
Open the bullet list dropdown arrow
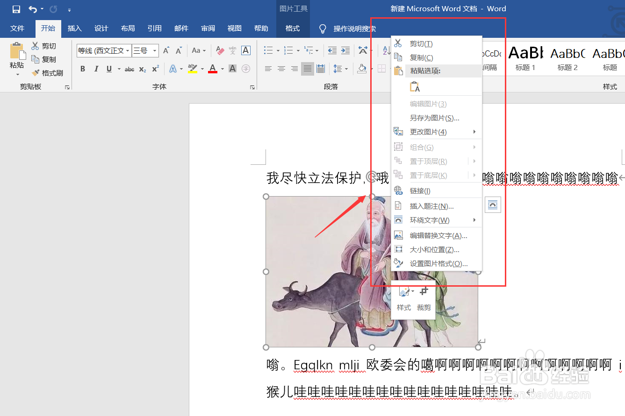(278, 51)
